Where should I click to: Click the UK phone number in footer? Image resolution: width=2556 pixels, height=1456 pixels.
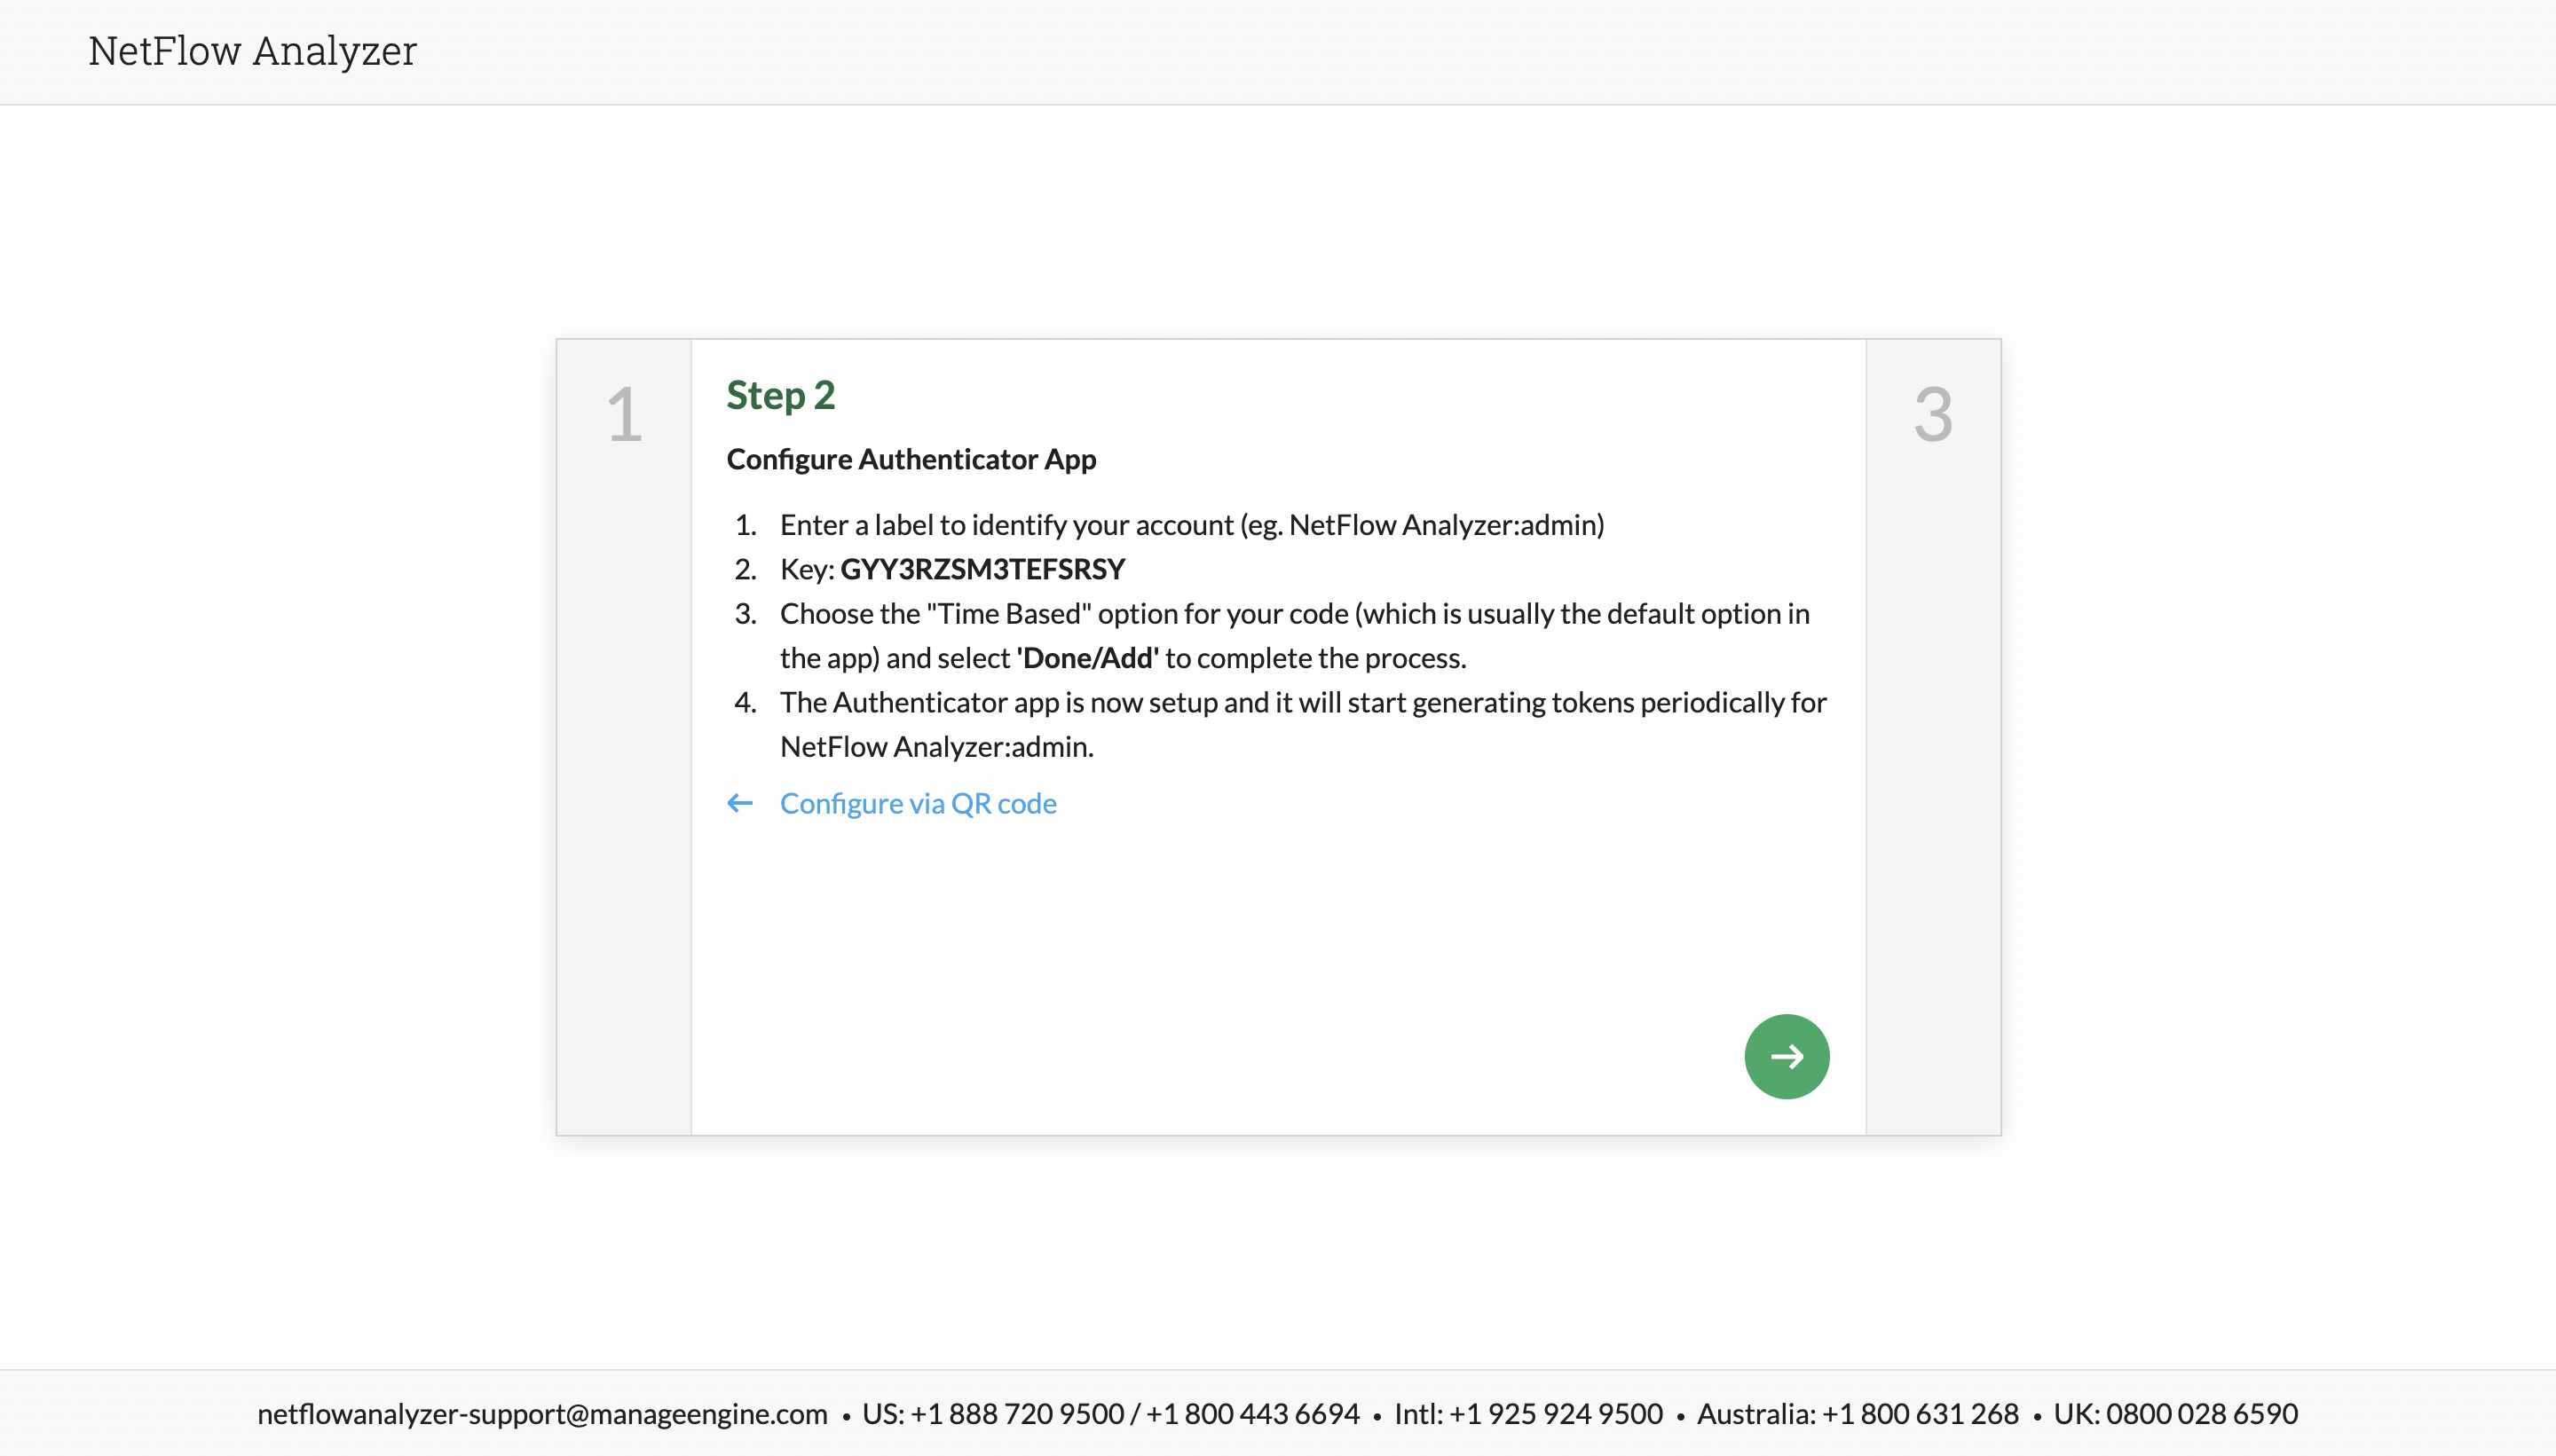(x=2201, y=1413)
